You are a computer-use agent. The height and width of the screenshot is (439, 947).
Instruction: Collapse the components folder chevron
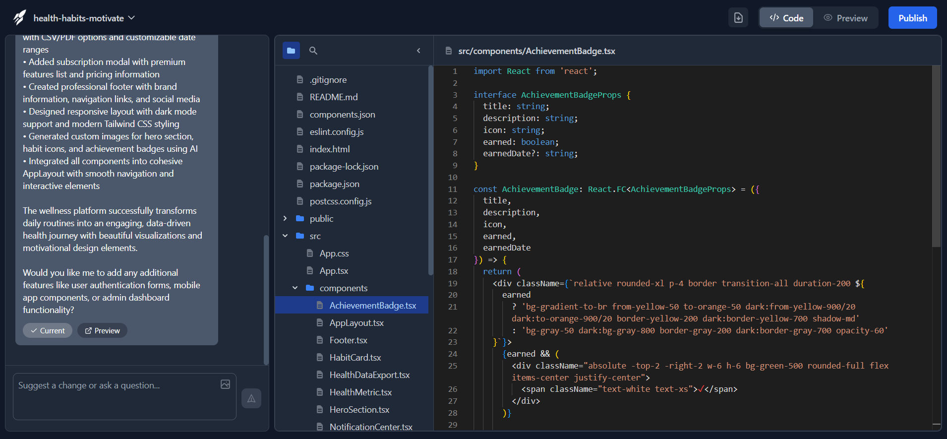pyautogui.click(x=295, y=288)
